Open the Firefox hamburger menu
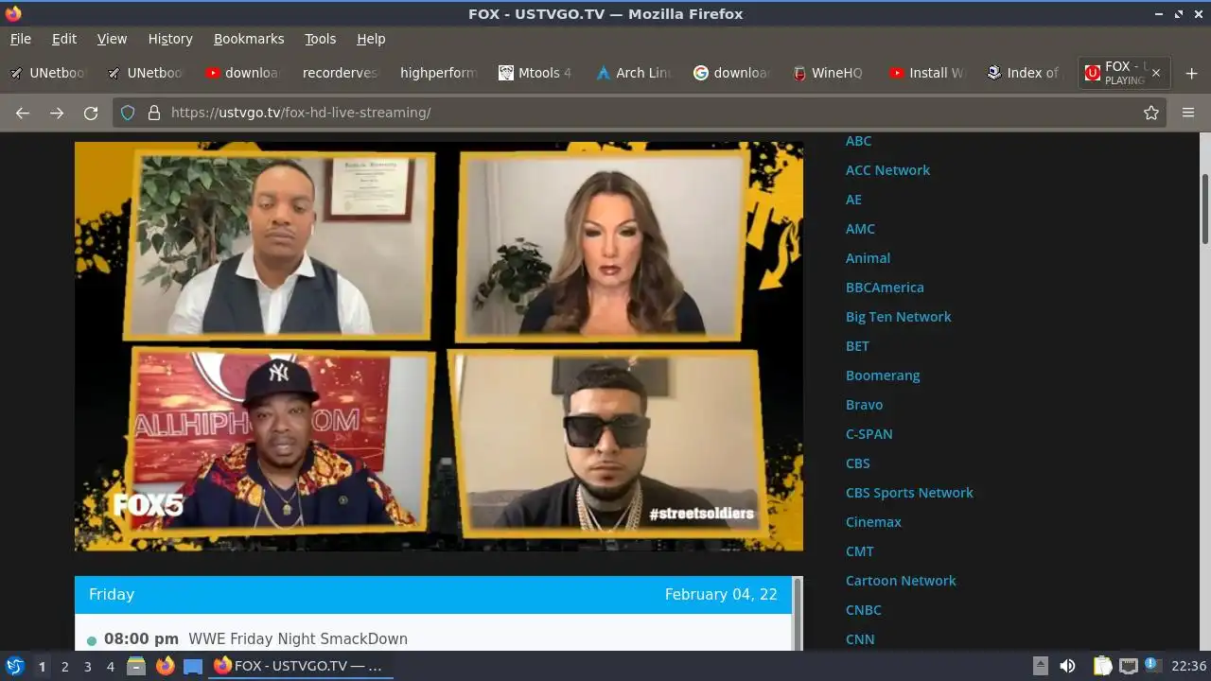The image size is (1211, 681). pyautogui.click(x=1188, y=113)
